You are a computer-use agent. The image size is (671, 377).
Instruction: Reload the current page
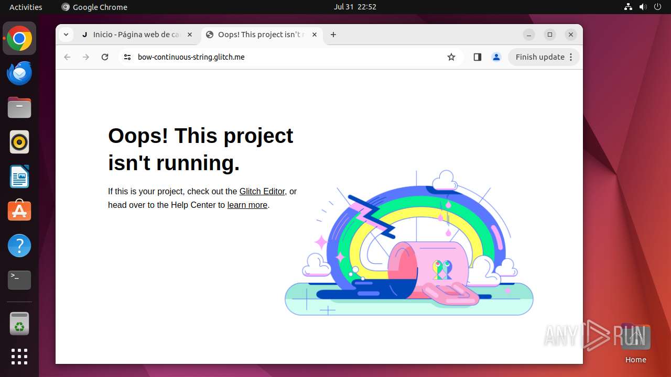pyautogui.click(x=105, y=57)
